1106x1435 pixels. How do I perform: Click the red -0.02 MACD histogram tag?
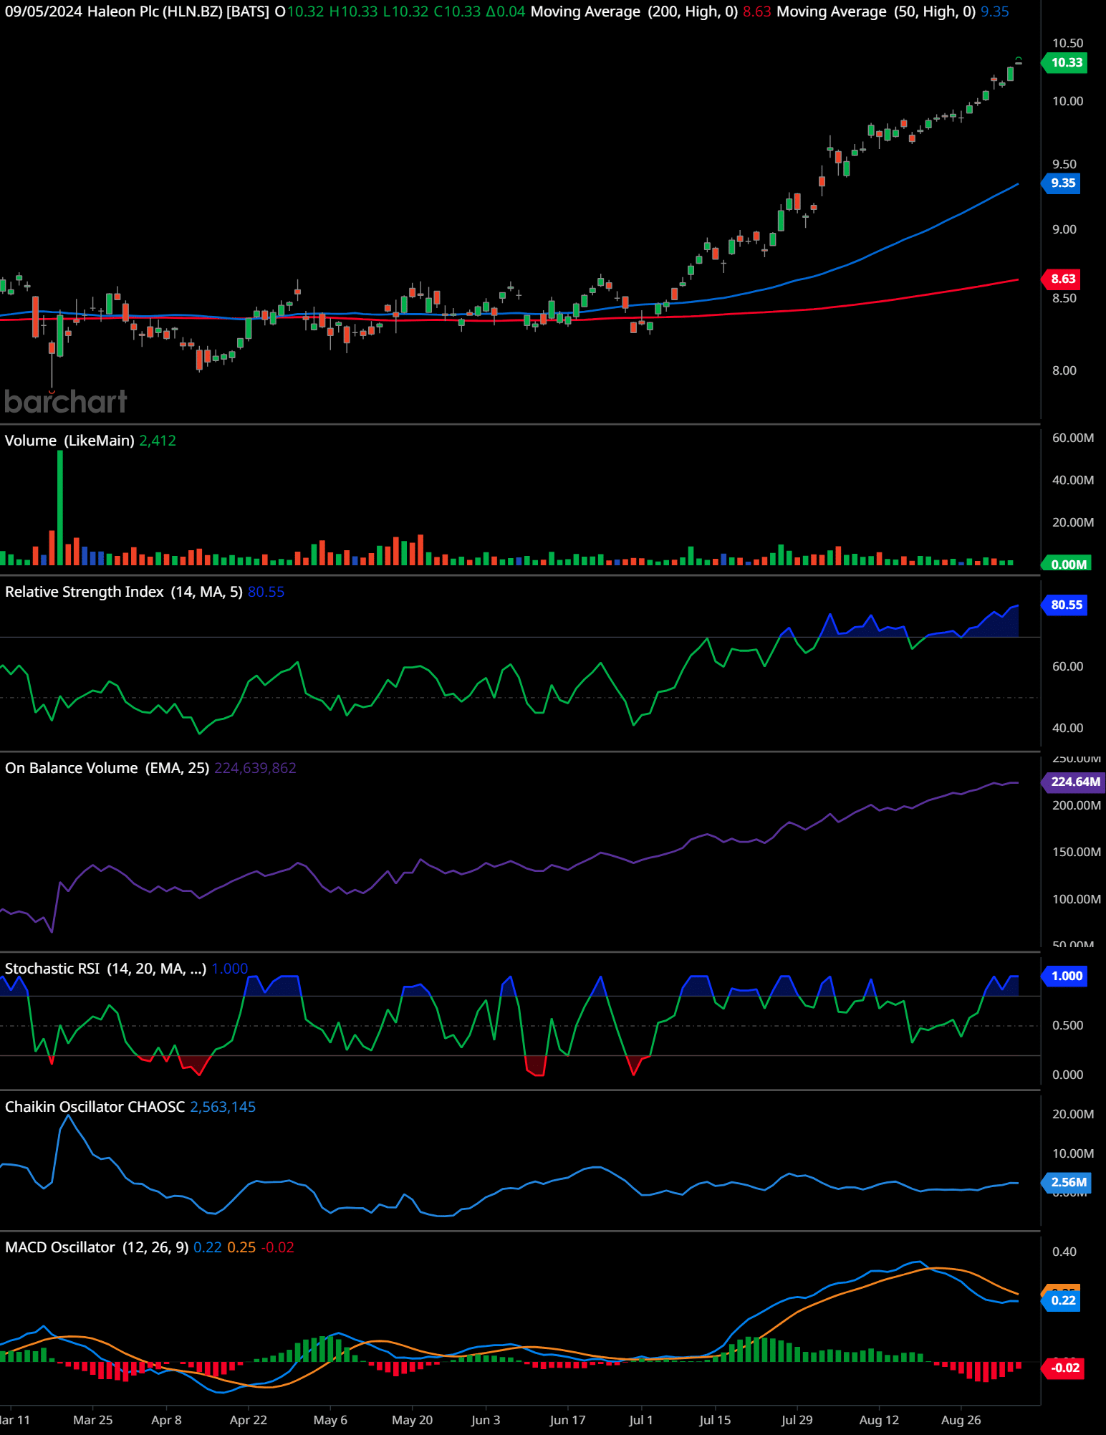[x=1064, y=1368]
